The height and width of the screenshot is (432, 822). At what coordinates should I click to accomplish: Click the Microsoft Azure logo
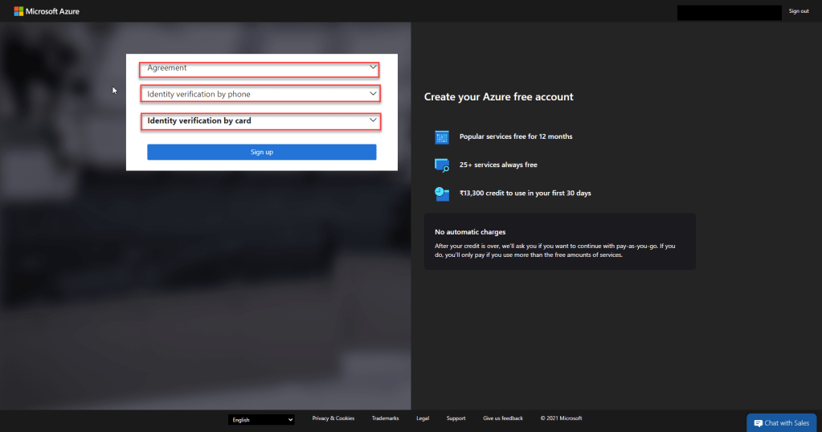tap(46, 11)
